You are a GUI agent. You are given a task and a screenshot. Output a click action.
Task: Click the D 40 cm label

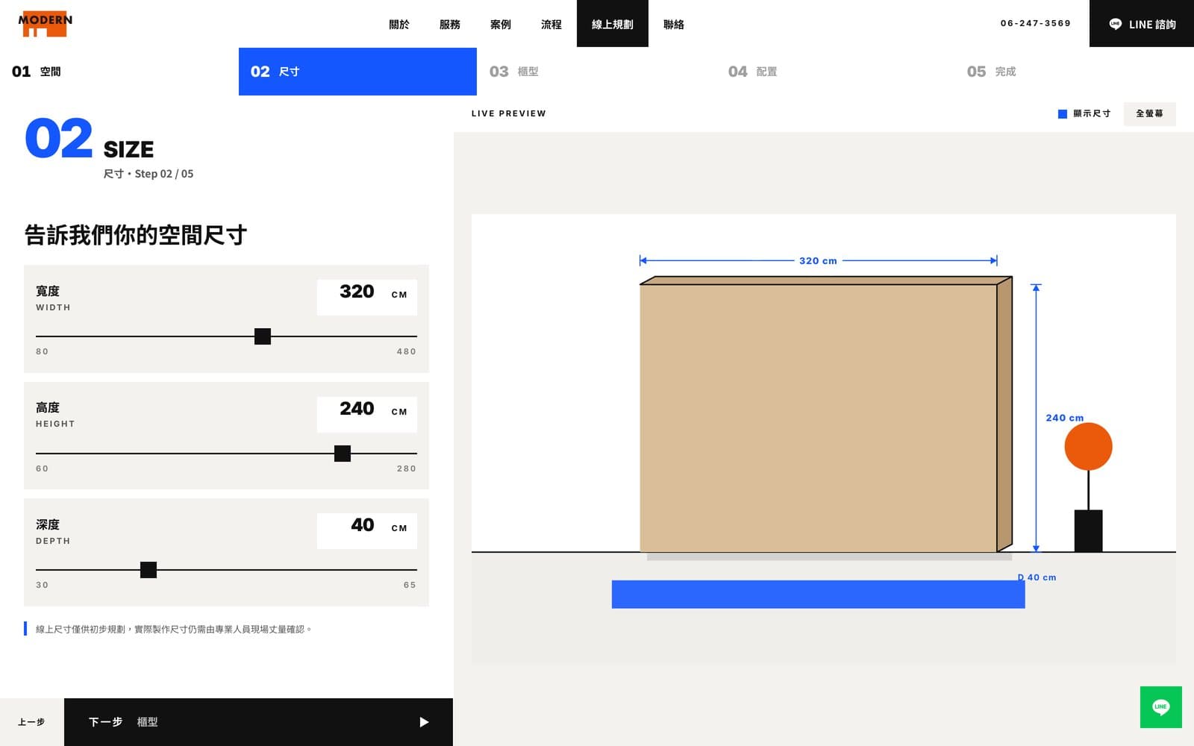tap(1037, 577)
